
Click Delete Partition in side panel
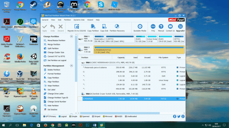pos(54,70)
